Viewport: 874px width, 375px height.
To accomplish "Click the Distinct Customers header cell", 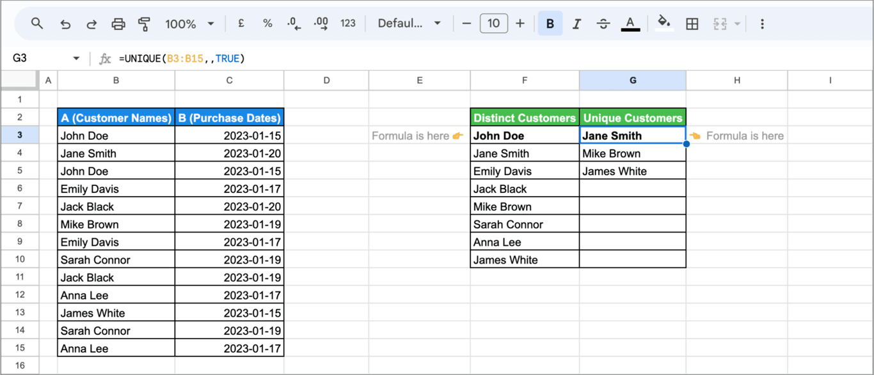I will point(525,118).
